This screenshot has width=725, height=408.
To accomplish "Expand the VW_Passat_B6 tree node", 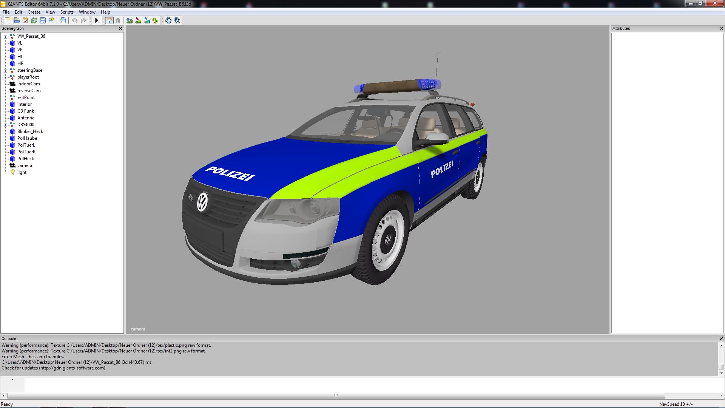I will pos(6,37).
